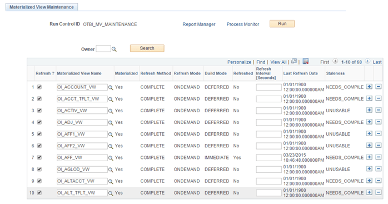Delete the OI_ALTACCT_VW row
Screen dimensions: 388x204
click(x=379, y=181)
